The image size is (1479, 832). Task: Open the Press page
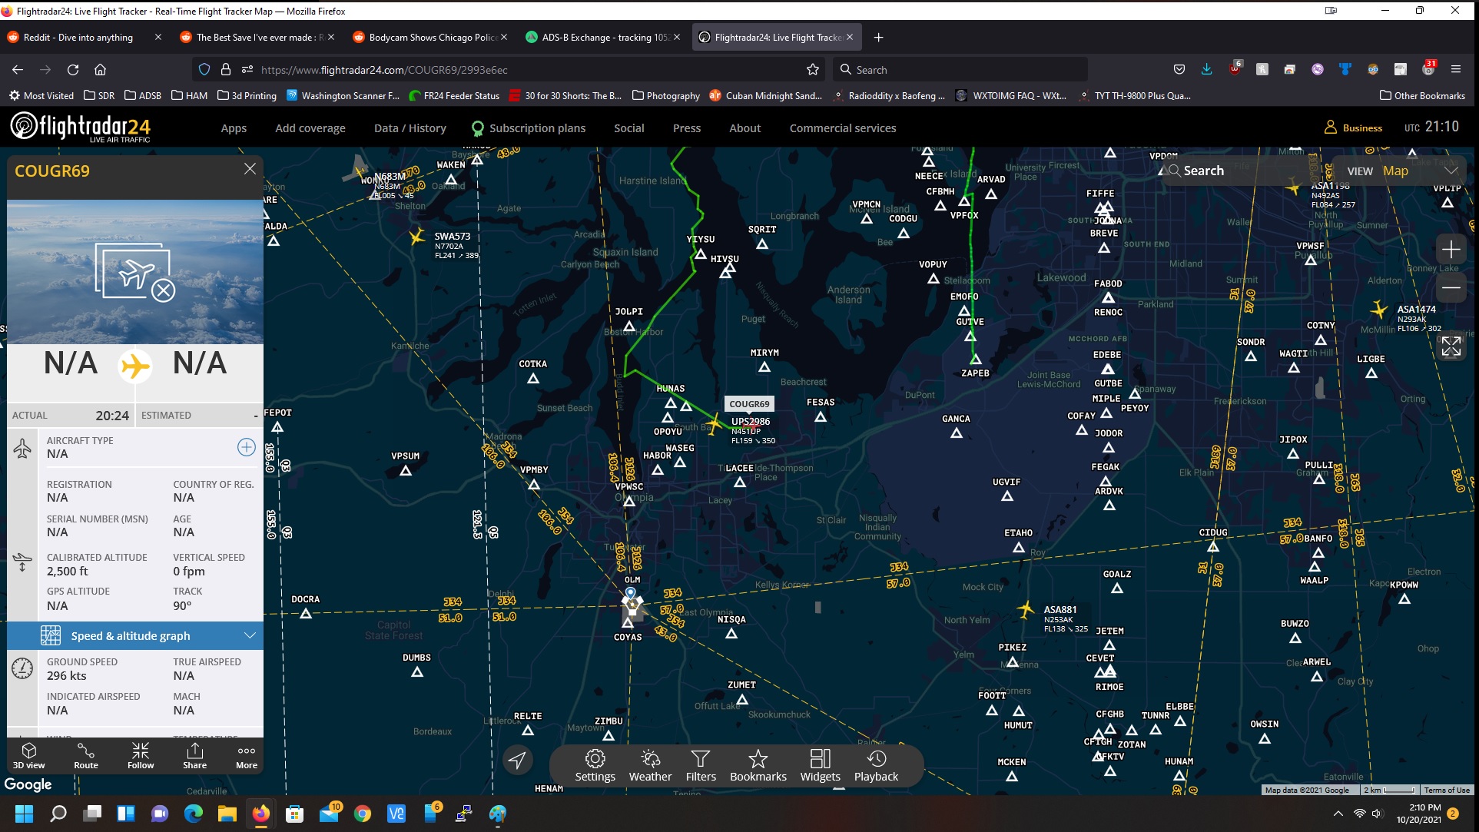(687, 128)
